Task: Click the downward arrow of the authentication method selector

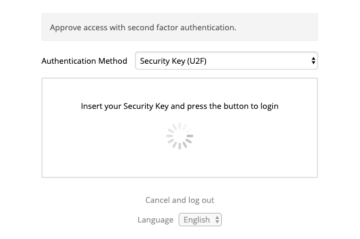Action: coord(313,63)
